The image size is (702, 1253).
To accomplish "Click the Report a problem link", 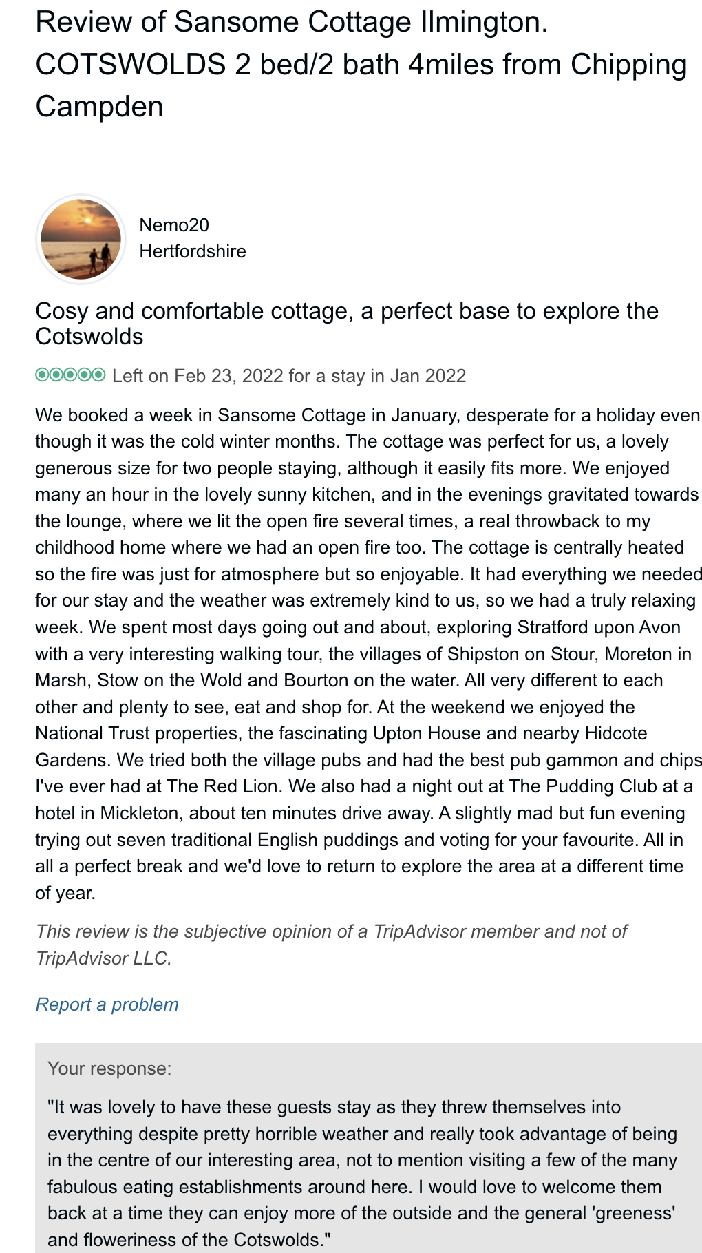I will [107, 1004].
